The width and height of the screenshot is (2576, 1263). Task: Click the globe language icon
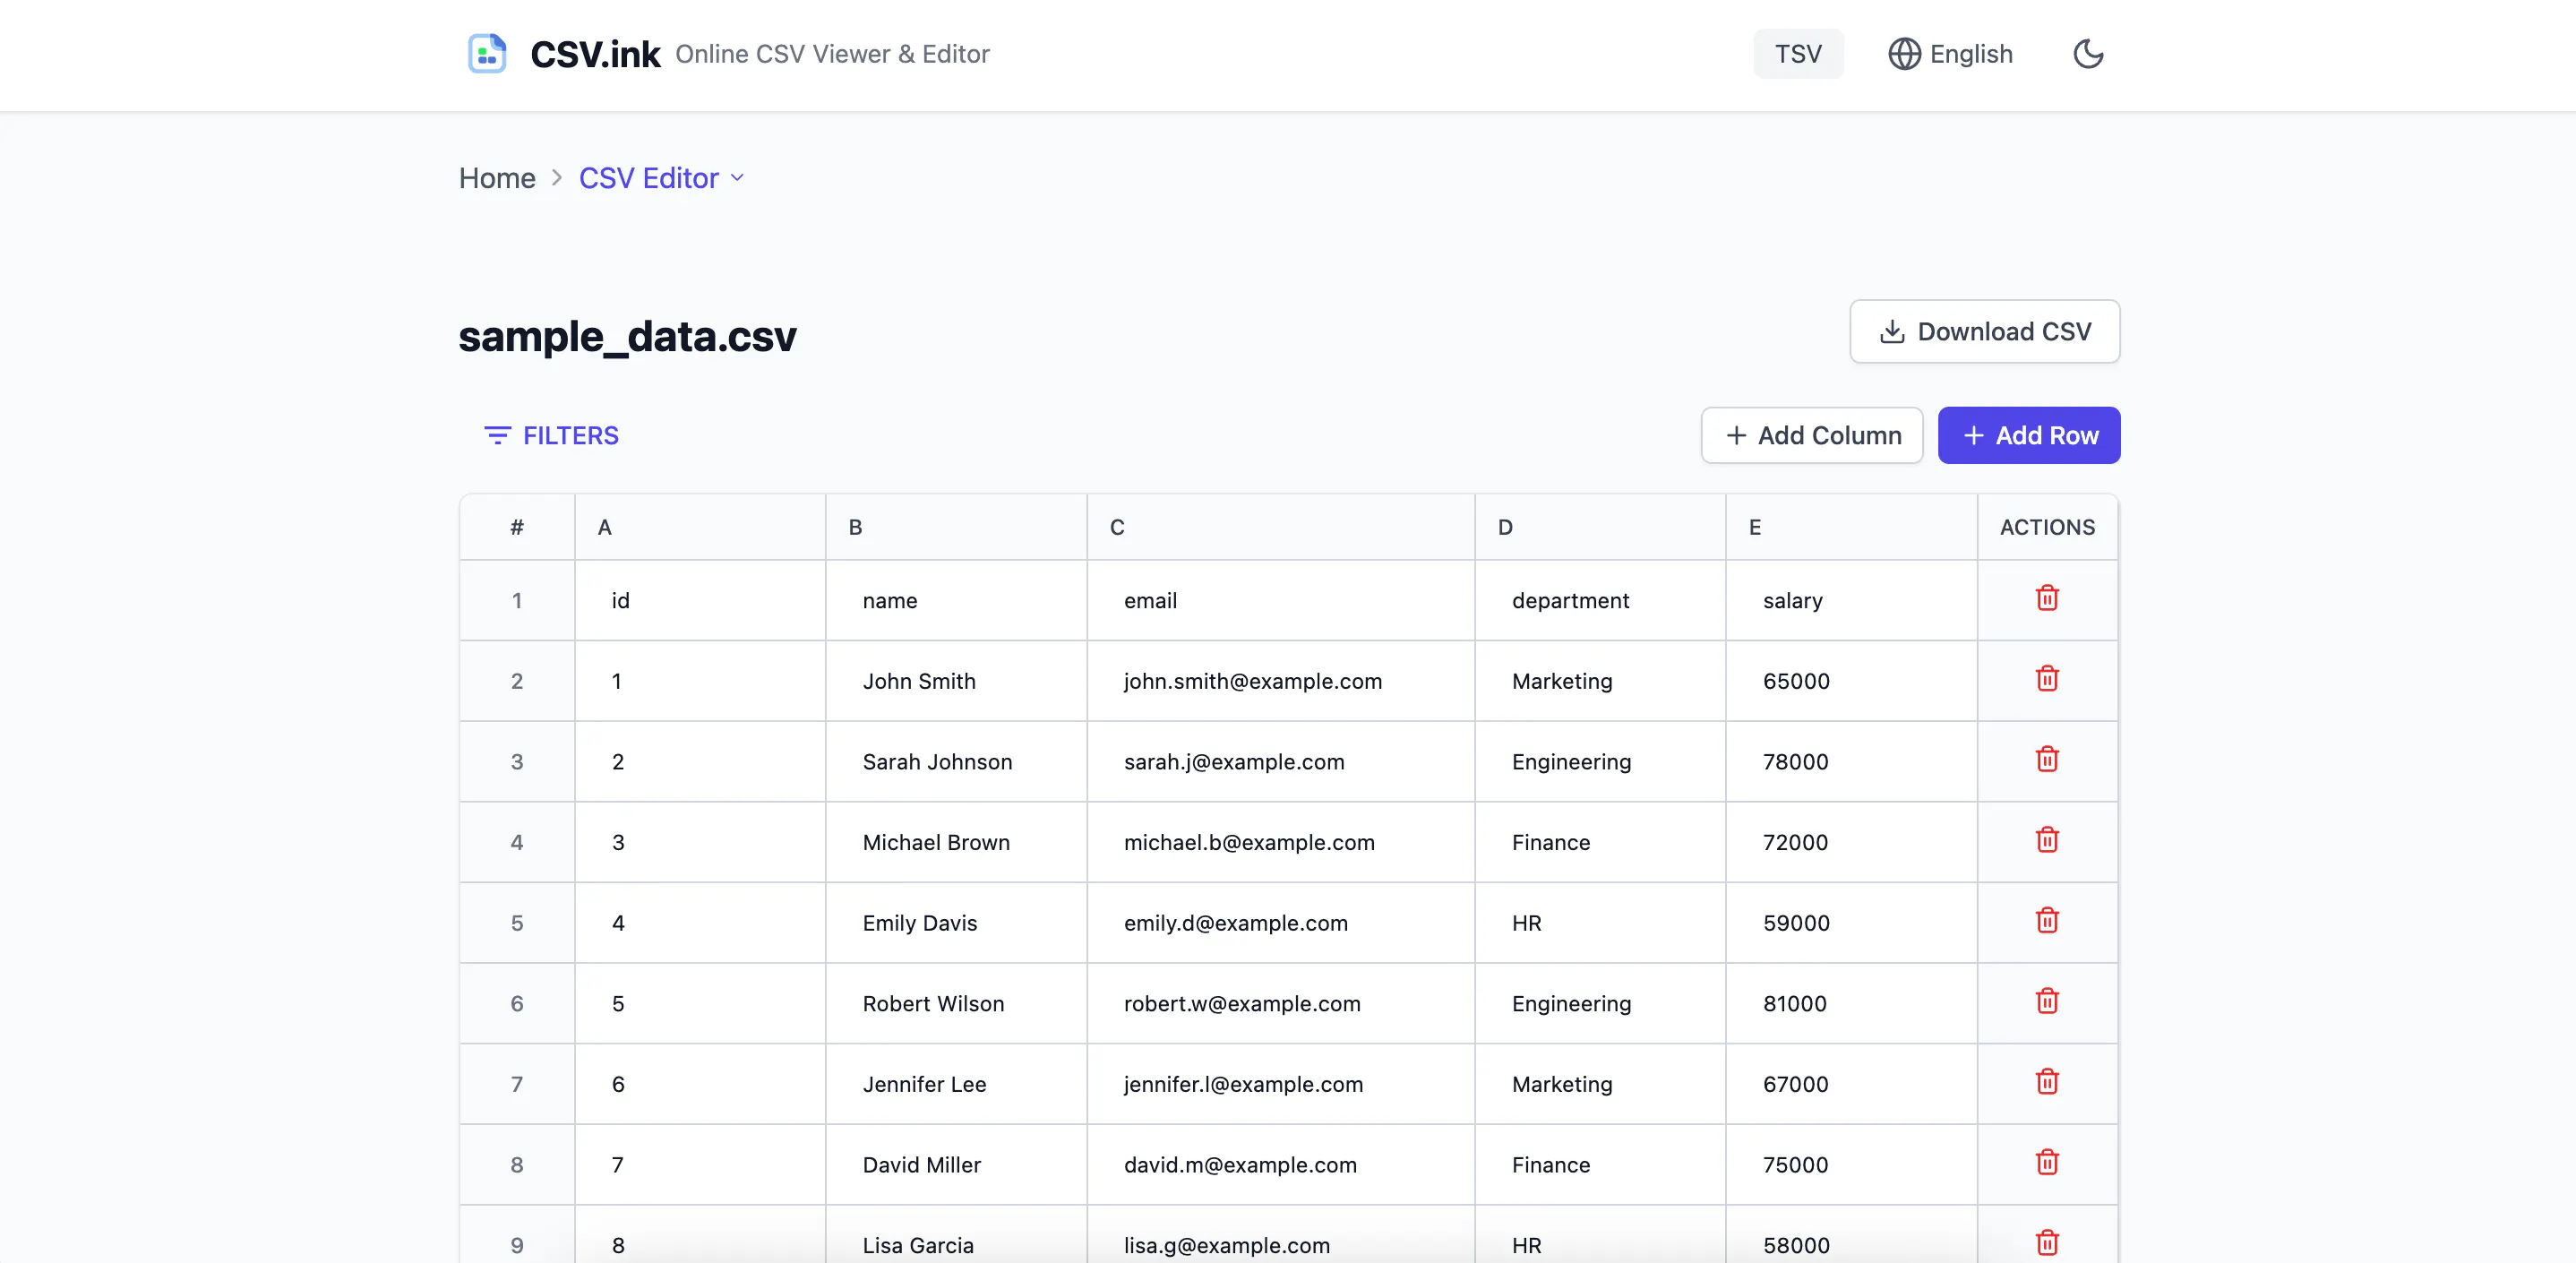(x=1904, y=54)
